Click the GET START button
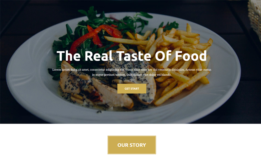261x163 pixels. [132, 89]
